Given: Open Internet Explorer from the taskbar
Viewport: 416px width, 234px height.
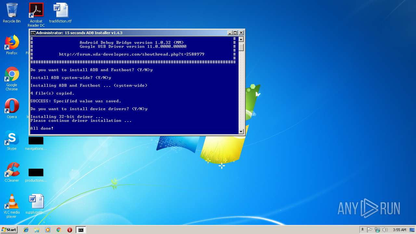Looking at the screenshot, I should tap(26, 230).
